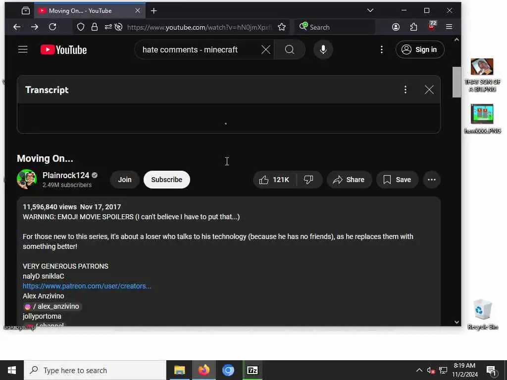Open muted volume tray icon
507x380 pixels.
click(431, 370)
